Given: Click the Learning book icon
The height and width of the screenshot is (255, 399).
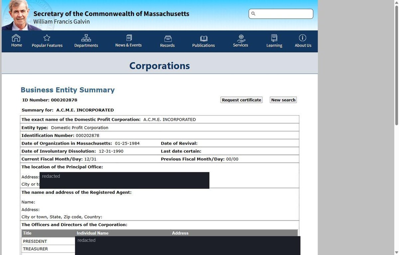Looking at the screenshot, I should pyautogui.click(x=274, y=38).
